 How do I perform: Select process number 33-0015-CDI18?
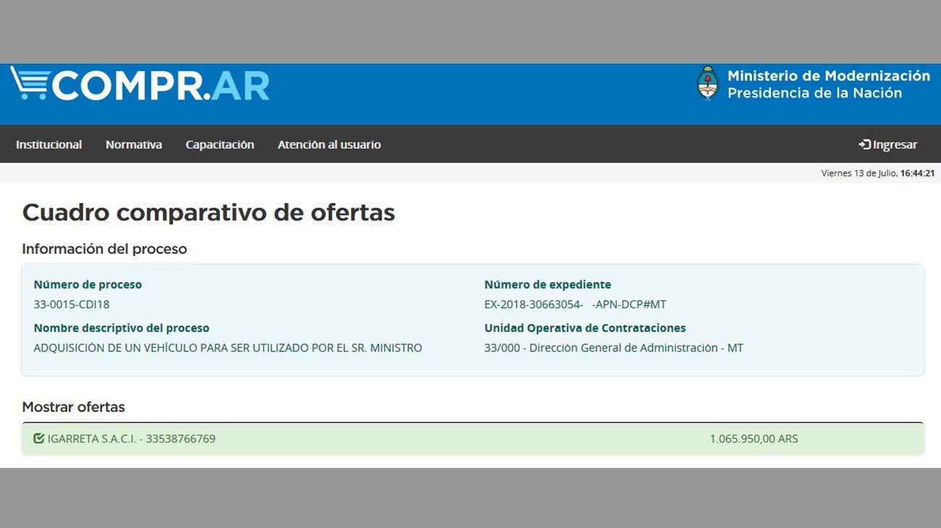click(x=72, y=305)
